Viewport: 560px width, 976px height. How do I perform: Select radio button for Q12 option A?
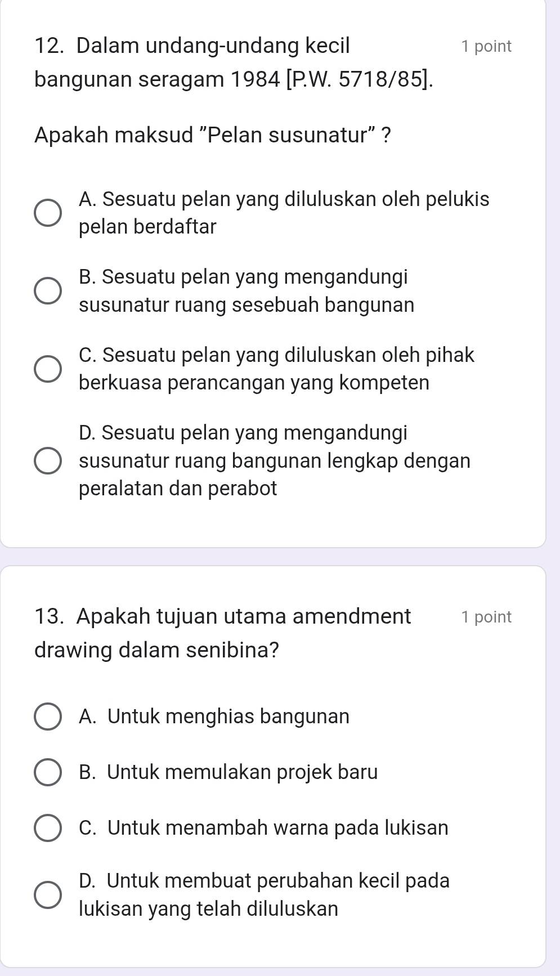tap(48, 213)
